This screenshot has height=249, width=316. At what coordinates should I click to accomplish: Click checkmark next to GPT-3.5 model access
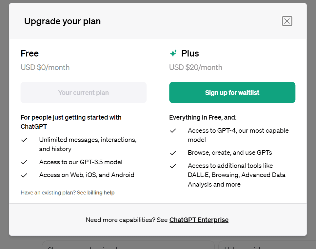pyautogui.click(x=24, y=162)
